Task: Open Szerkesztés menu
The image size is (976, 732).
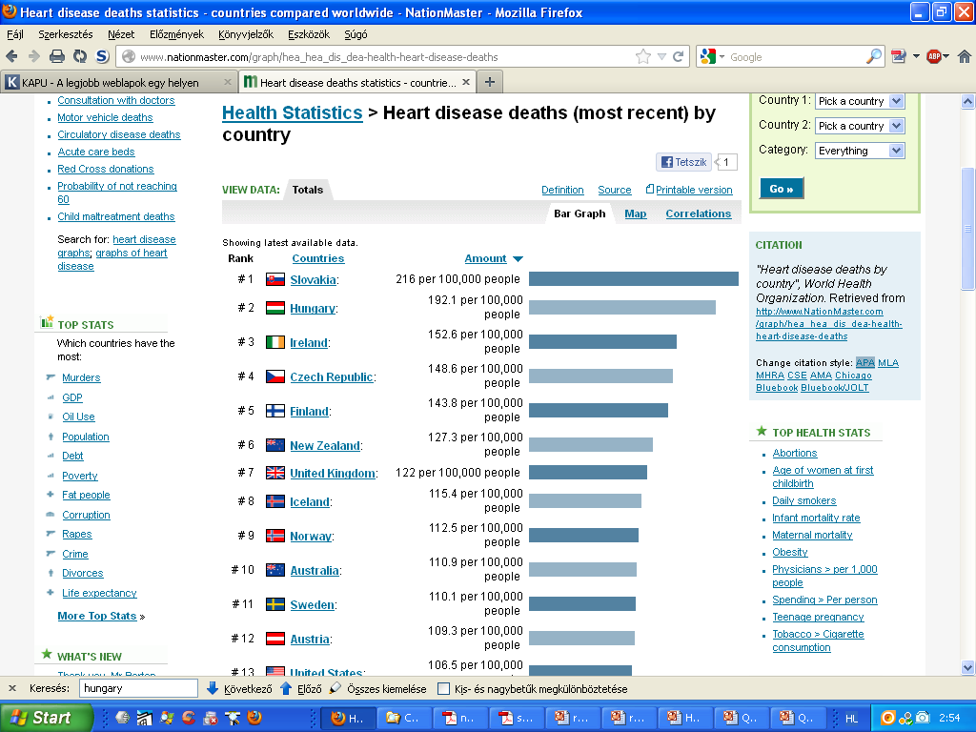Action: (x=66, y=34)
